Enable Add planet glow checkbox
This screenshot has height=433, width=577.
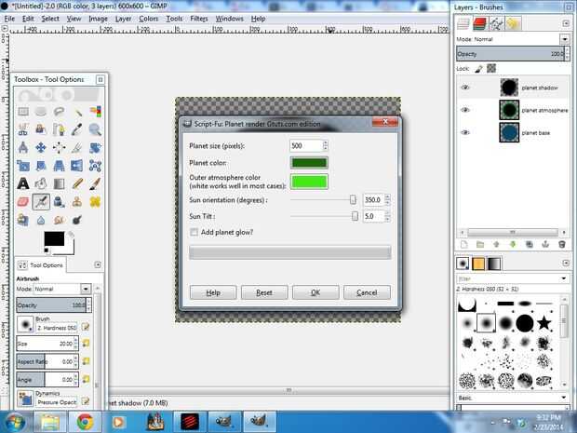pyautogui.click(x=194, y=233)
